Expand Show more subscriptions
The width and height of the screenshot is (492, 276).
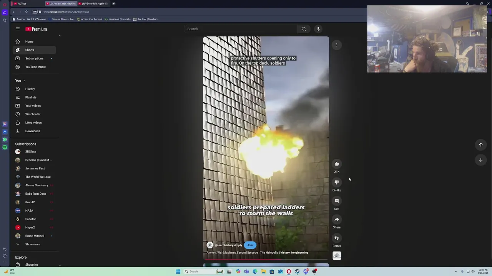pos(34,244)
